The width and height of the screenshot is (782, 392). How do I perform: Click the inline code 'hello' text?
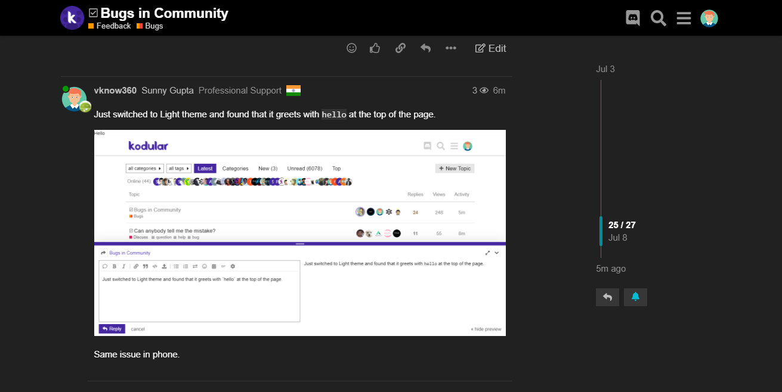click(x=334, y=114)
